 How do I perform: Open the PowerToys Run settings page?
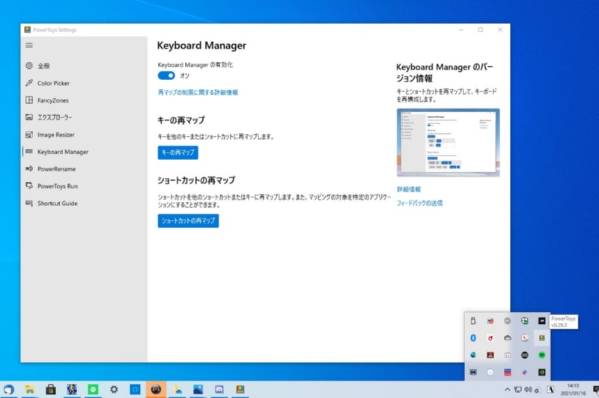pyautogui.click(x=58, y=186)
